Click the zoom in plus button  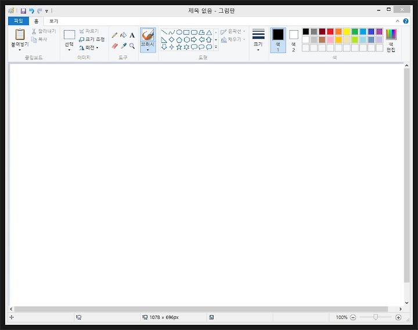coord(398,317)
